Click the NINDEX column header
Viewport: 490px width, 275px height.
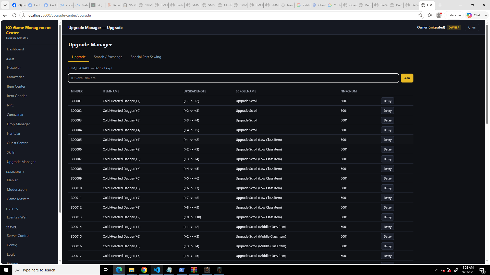point(77,91)
